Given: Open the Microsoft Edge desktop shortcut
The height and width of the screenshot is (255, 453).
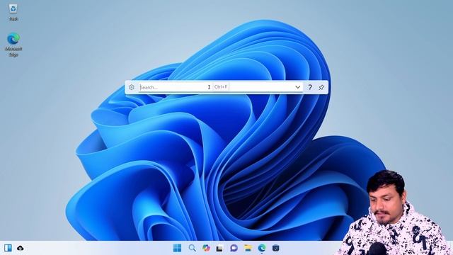Looking at the screenshot, I should coord(13,45).
